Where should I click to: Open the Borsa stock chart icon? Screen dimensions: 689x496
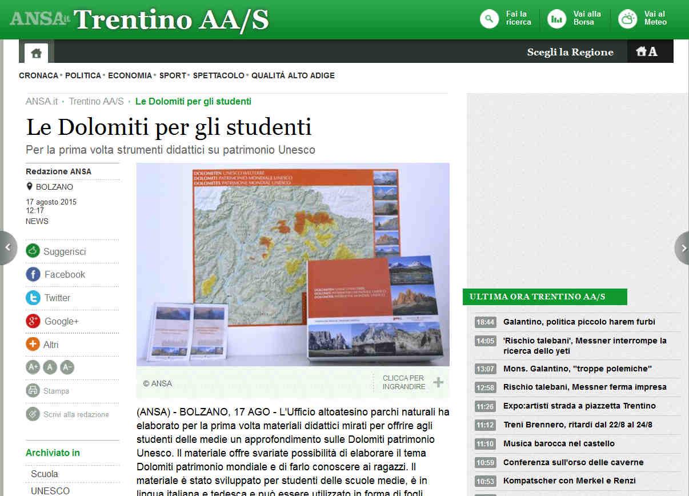[556, 19]
